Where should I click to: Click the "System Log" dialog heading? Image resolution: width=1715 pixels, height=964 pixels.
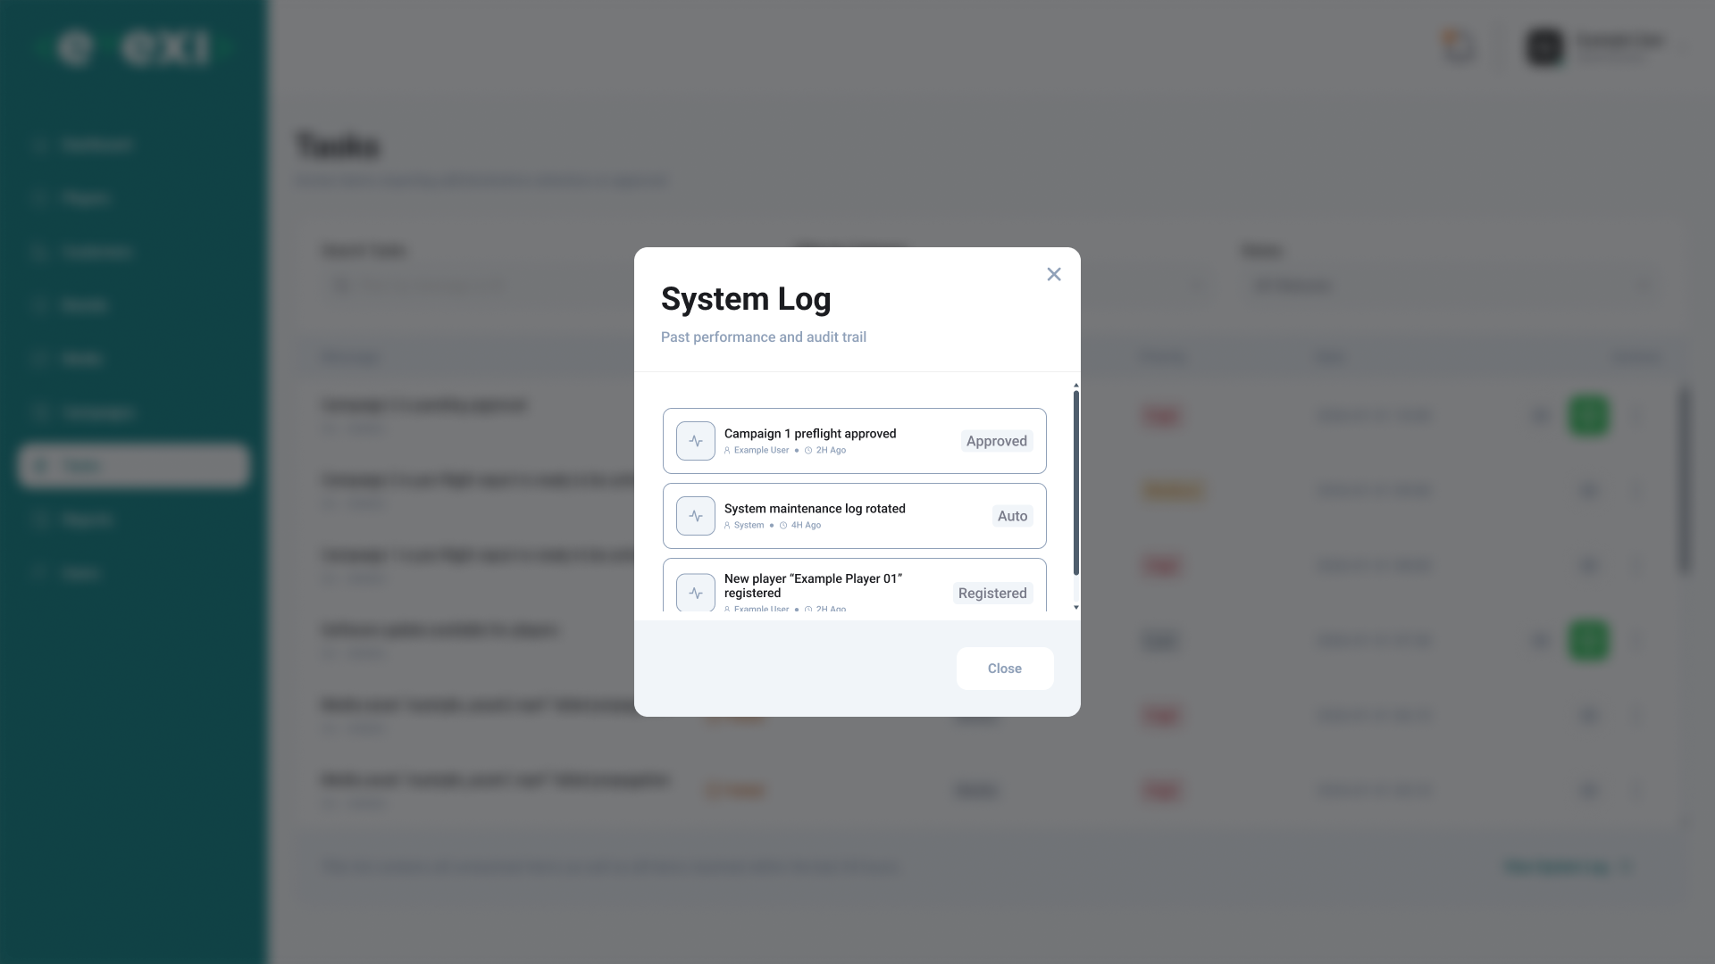click(746, 299)
